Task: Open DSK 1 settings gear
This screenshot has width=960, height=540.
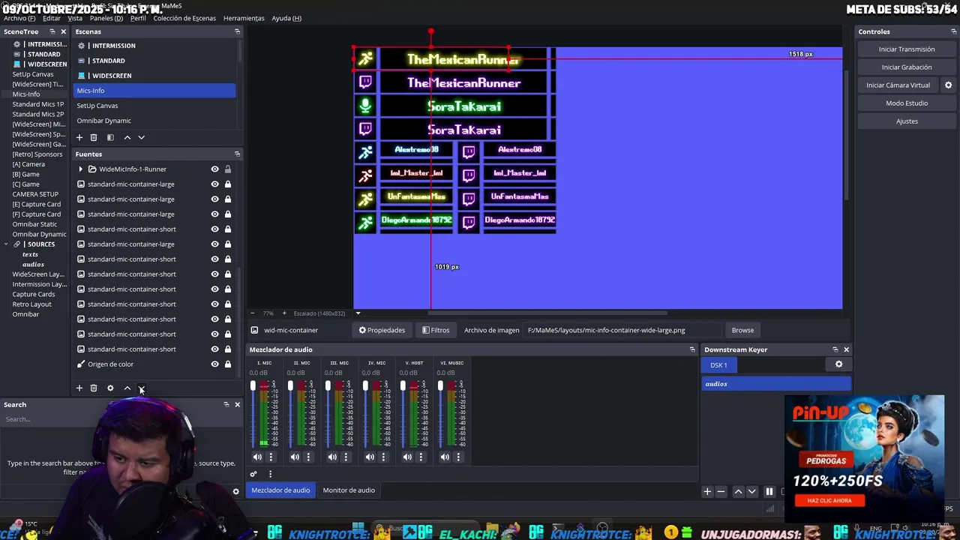Action: (838, 364)
